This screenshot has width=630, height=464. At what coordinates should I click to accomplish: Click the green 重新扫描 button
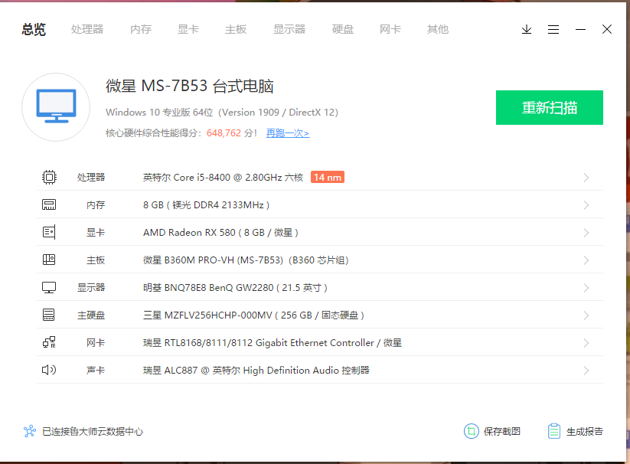[x=550, y=107]
